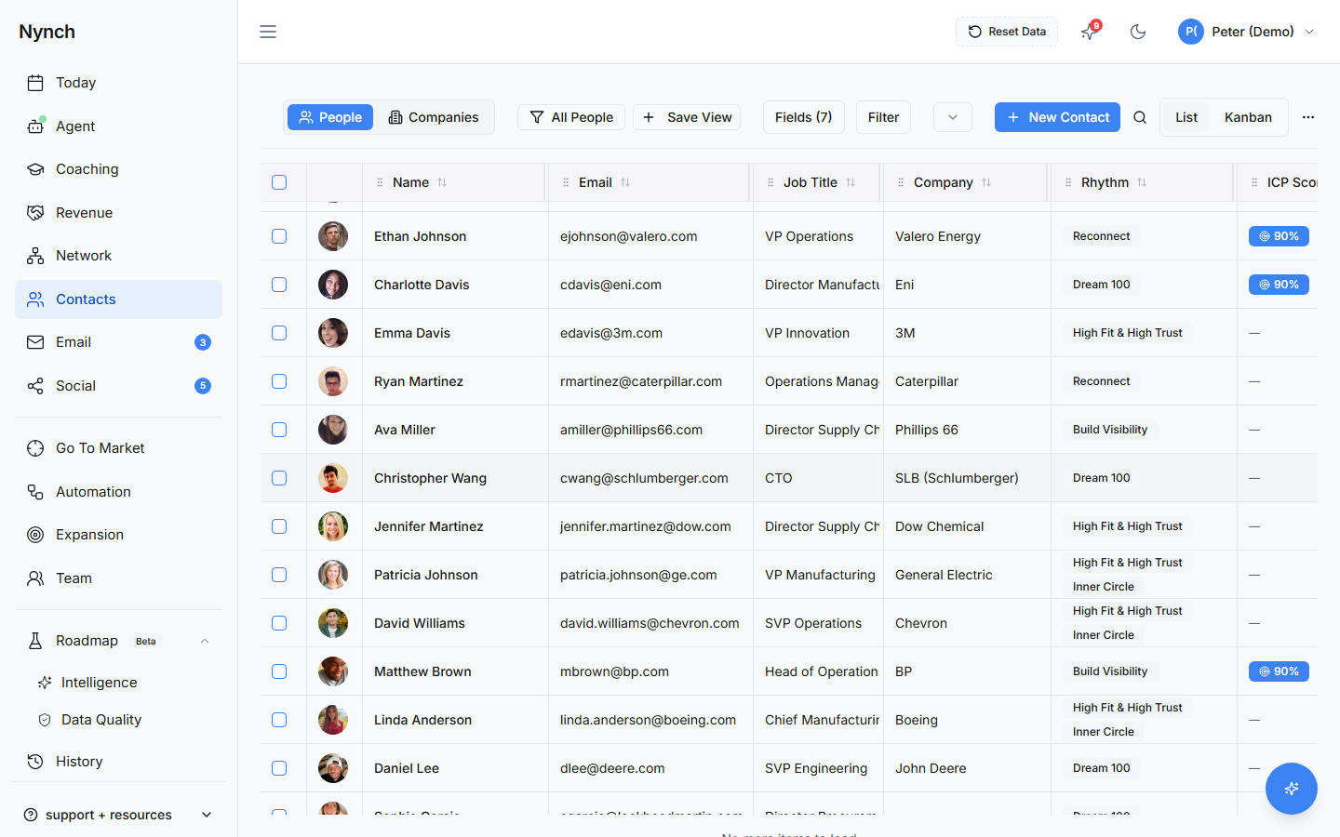Switch to List view
The height and width of the screenshot is (837, 1340).
tap(1186, 117)
